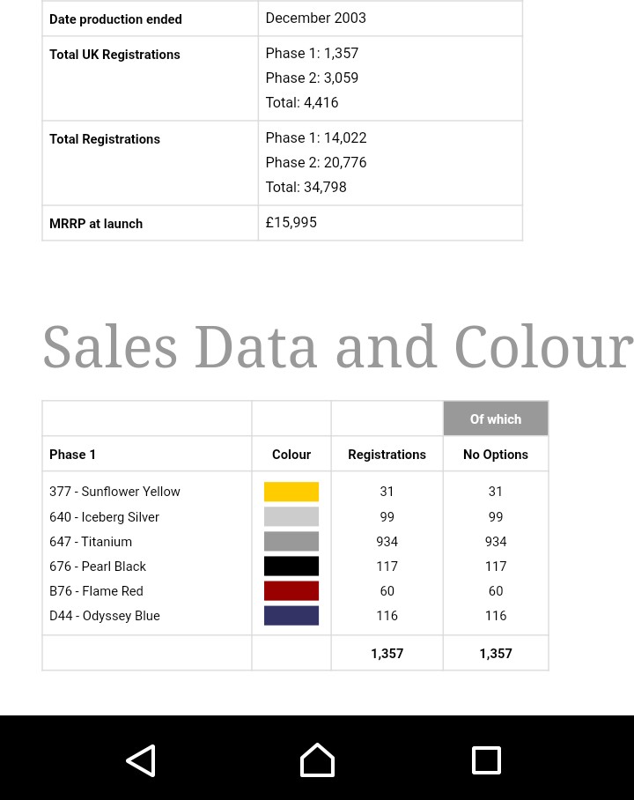Click the 'No Options' column header

pyautogui.click(x=496, y=455)
